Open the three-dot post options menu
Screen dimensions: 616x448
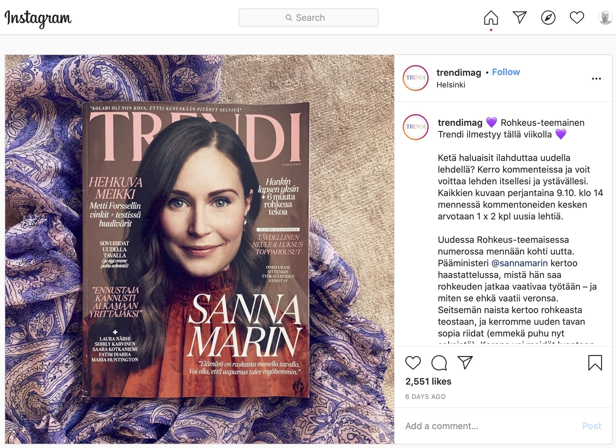coord(596,79)
